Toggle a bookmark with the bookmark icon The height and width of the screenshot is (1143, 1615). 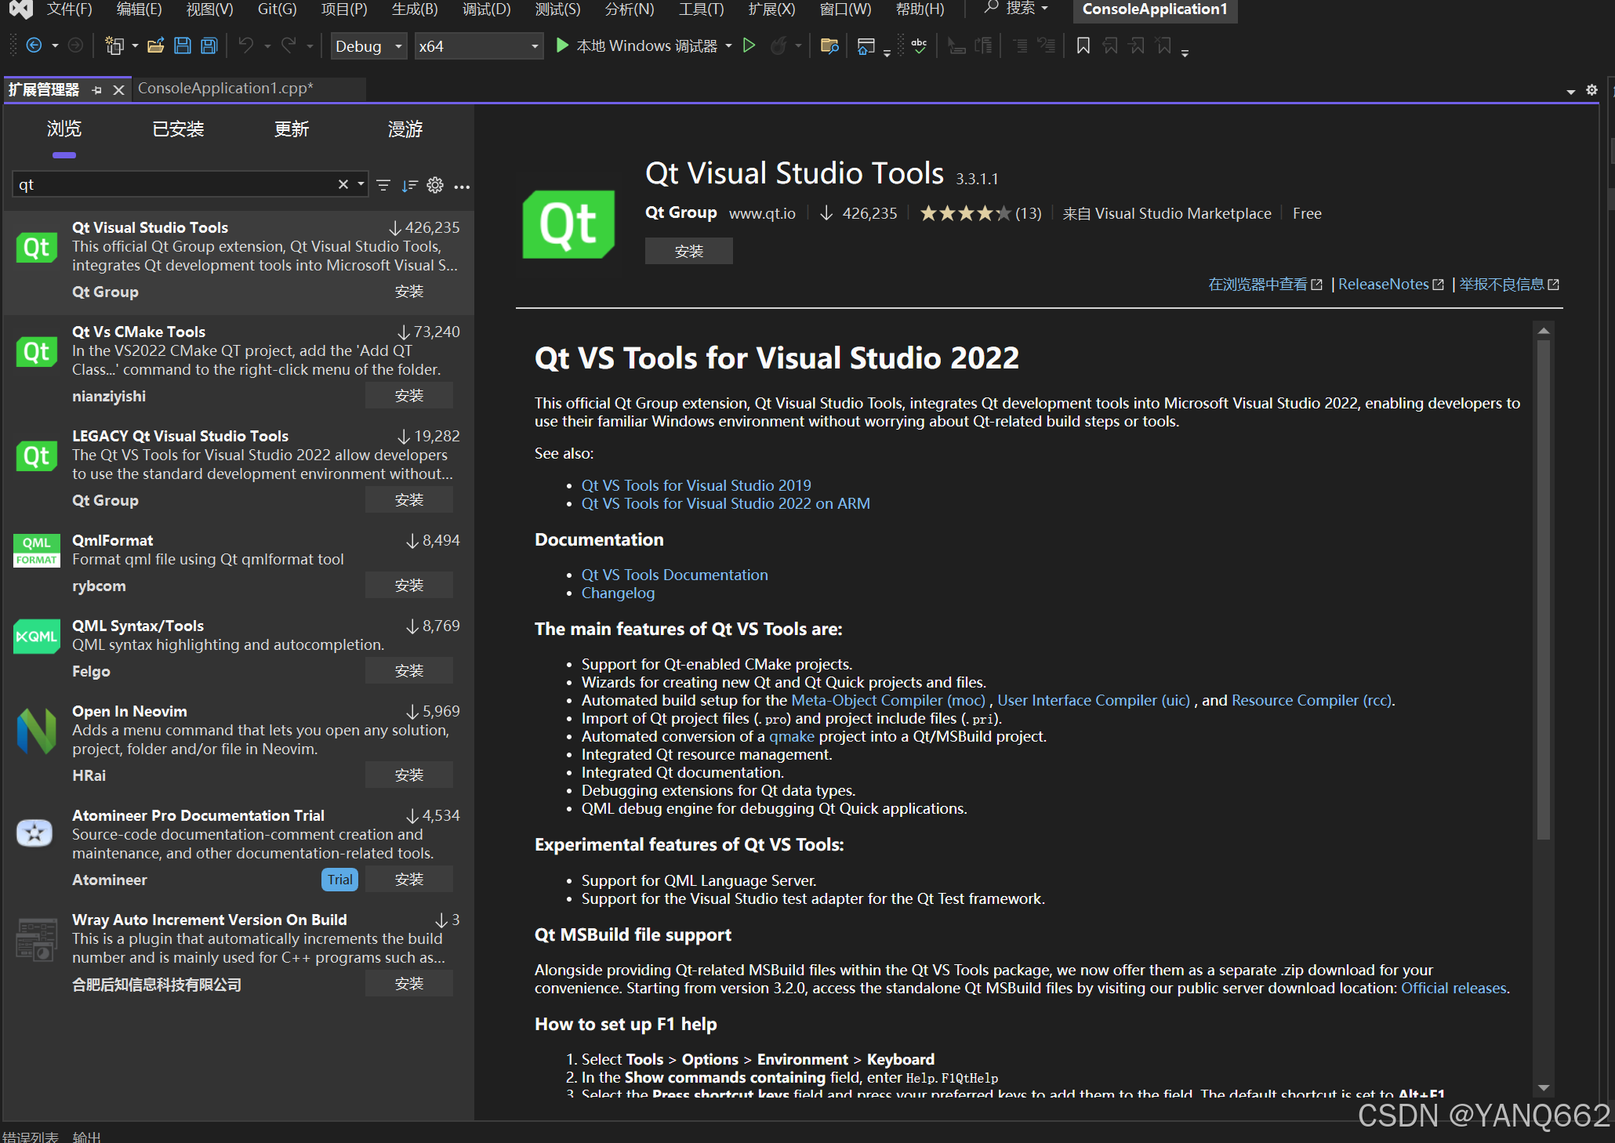pyautogui.click(x=1083, y=46)
